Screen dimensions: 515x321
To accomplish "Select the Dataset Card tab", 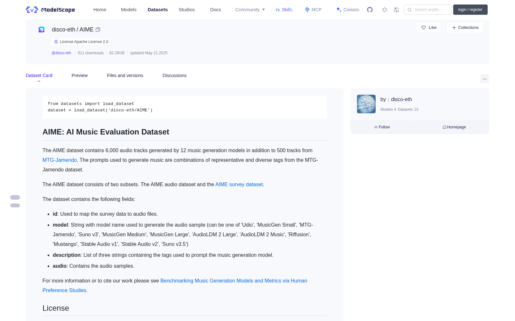I will [39, 75].
